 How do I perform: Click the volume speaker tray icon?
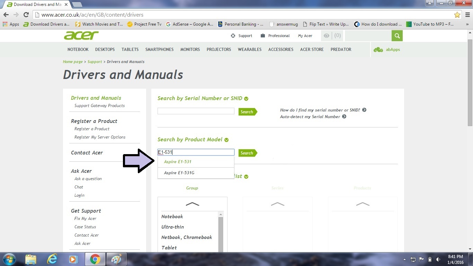click(438, 259)
